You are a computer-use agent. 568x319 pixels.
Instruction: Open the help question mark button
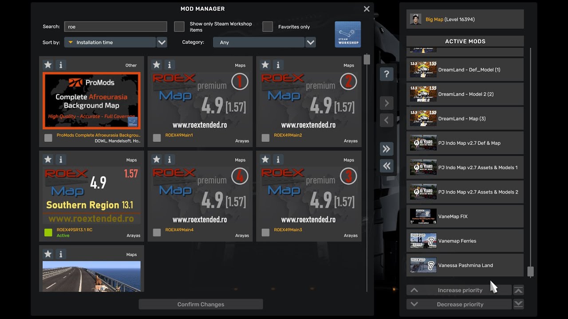point(387,74)
